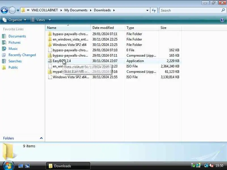Expand the Folders pane chevron

(41, 138)
